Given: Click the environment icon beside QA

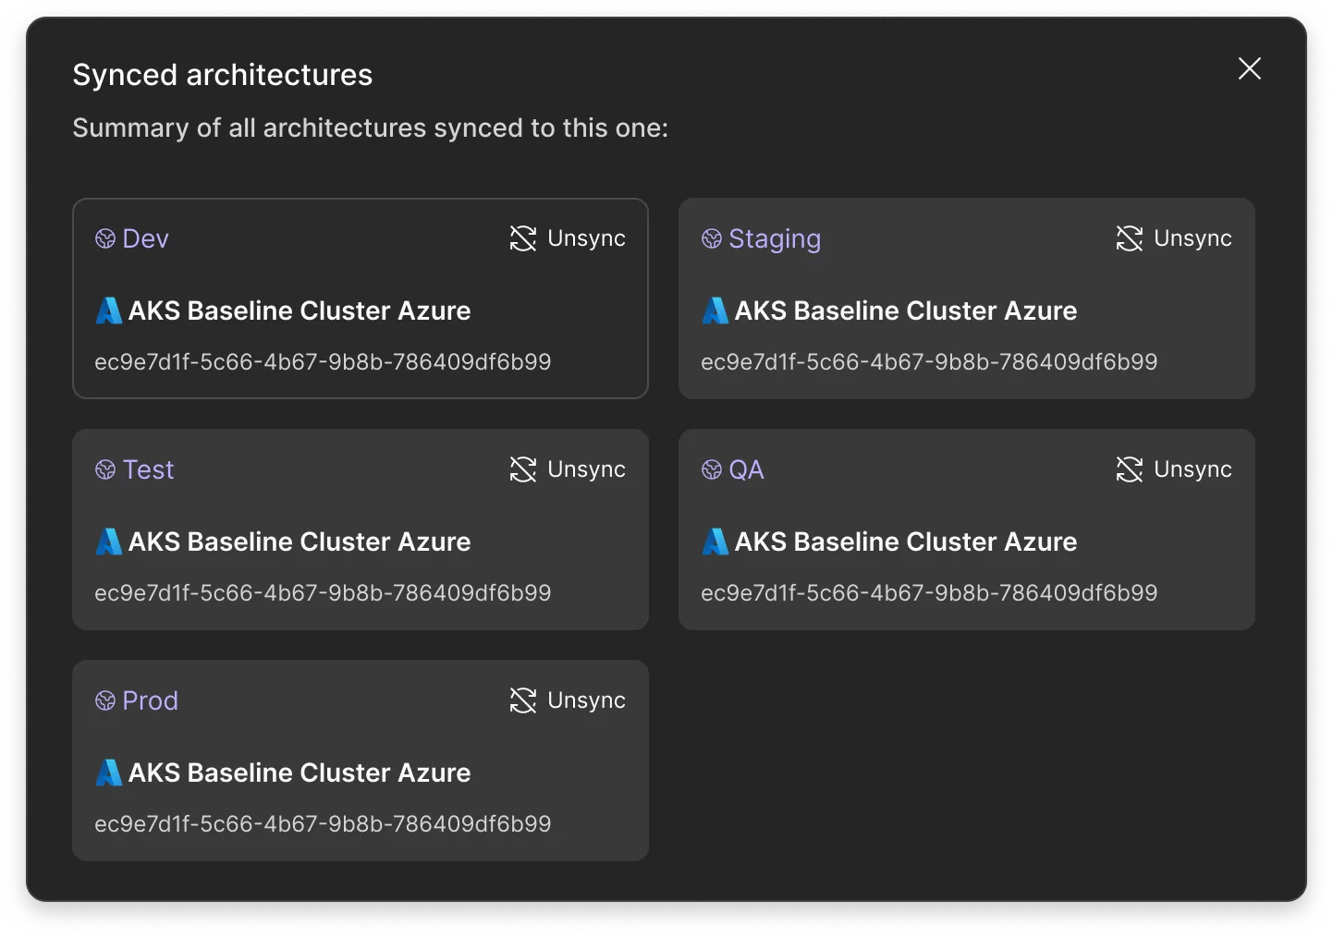Looking at the screenshot, I should 712,470.
